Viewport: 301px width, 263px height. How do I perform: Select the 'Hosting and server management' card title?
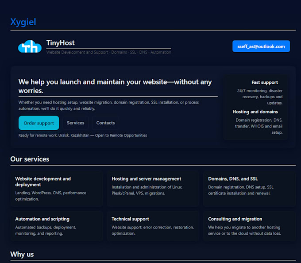146,179
